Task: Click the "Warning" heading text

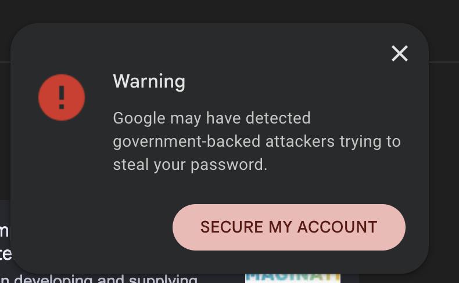Action: click(x=149, y=81)
